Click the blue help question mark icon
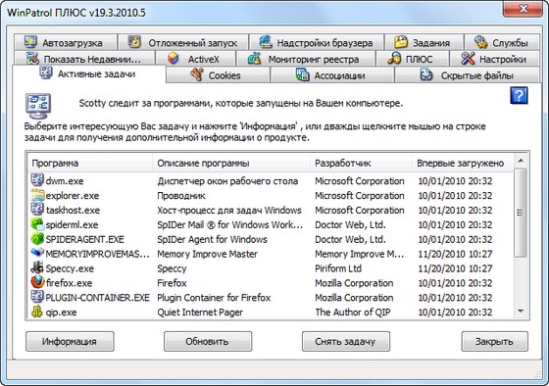The height and width of the screenshot is (386, 549). click(519, 96)
